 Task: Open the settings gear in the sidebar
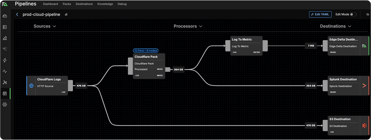point(5,105)
